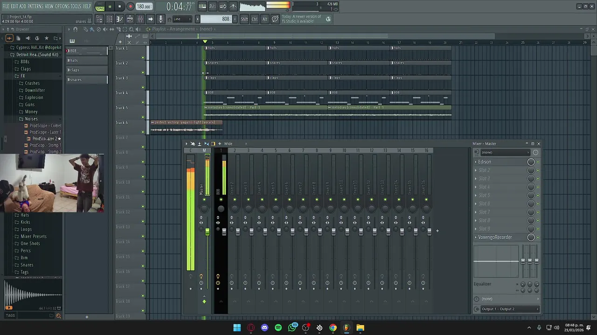Open the Line snap dropdown

pos(182,19)
